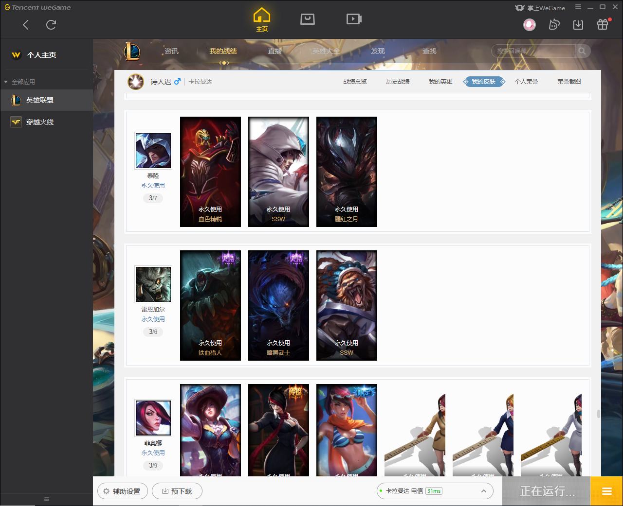Click the League of Legends logo
This screenshot has height=506, width=623.
[132, 51]
